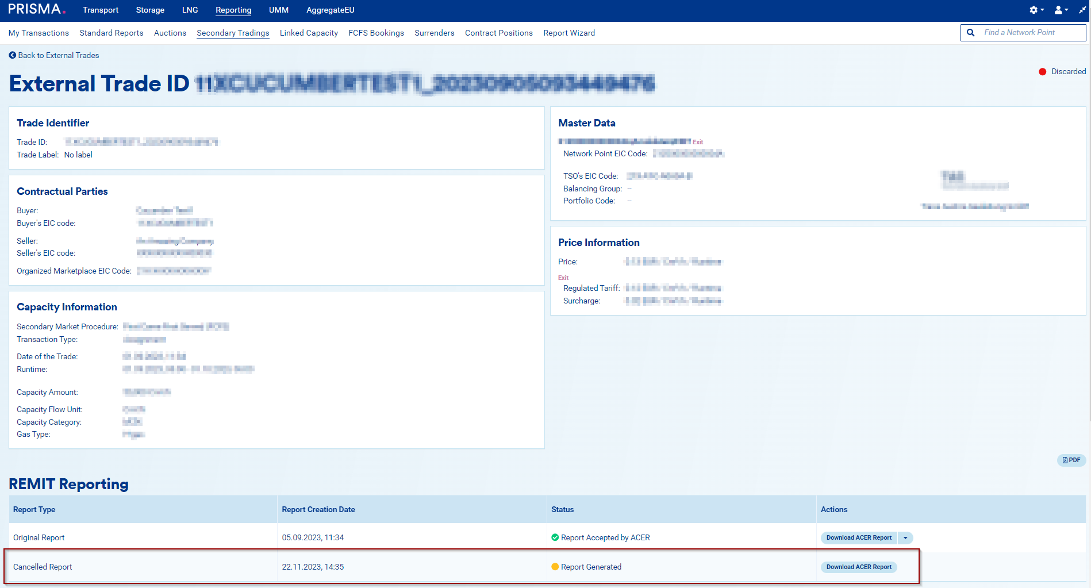
Task: Open the AggregateEU menu
Action: [330, 10]
